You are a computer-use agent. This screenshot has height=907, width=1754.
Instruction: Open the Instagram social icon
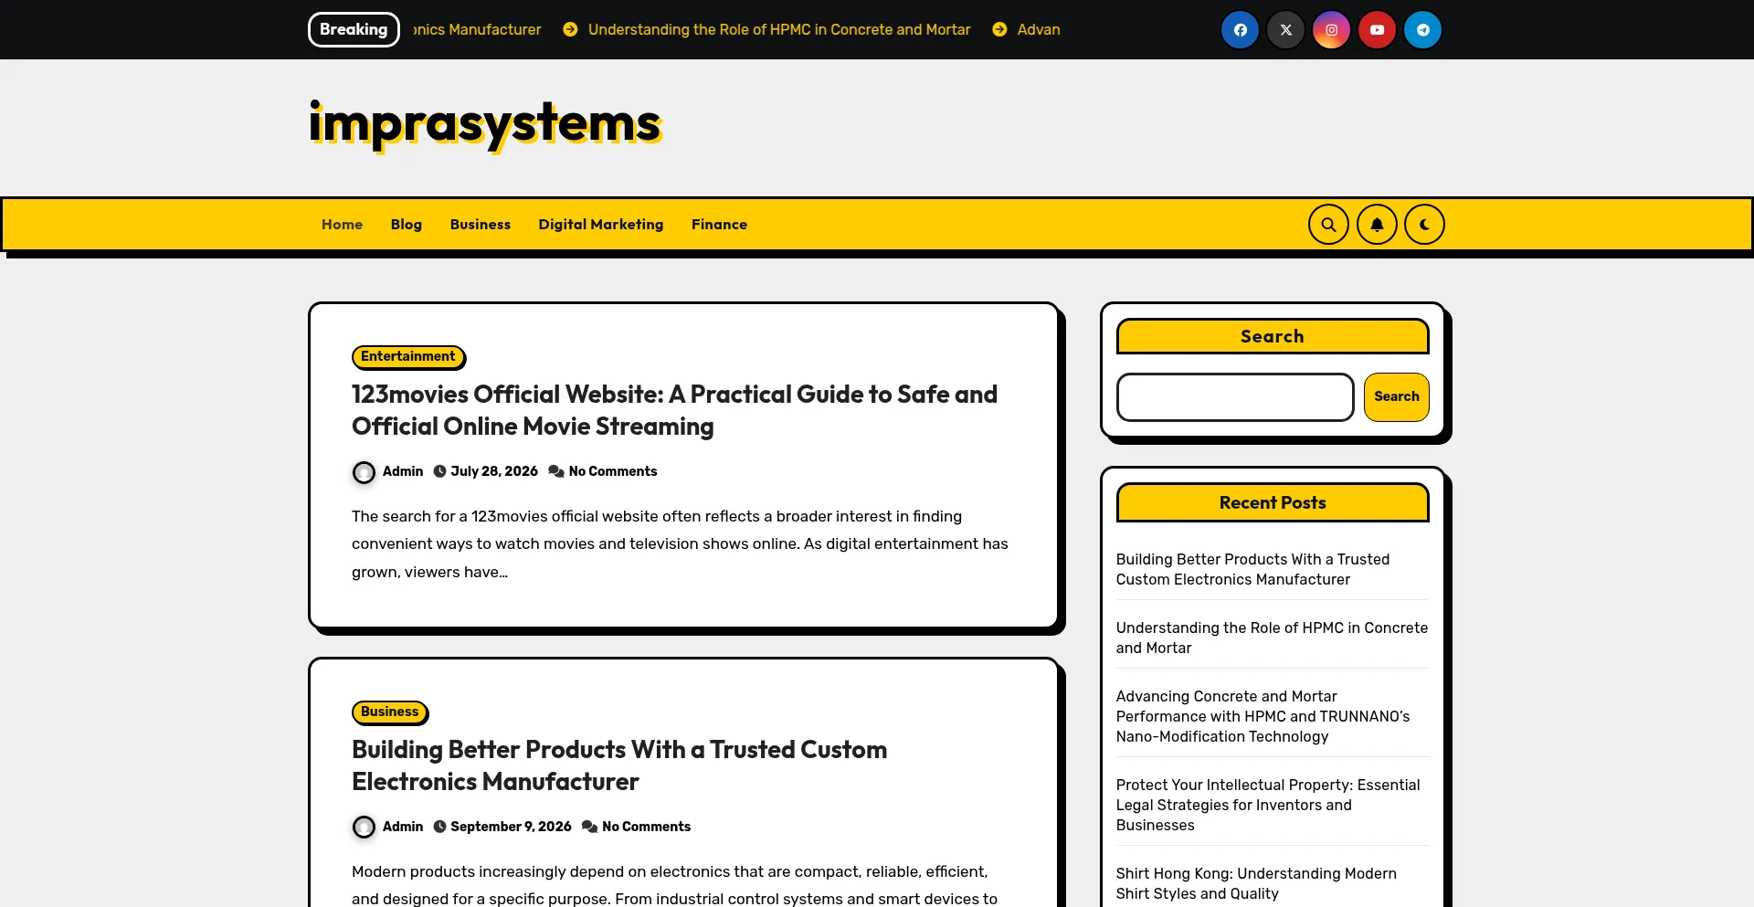point(1331,30)
